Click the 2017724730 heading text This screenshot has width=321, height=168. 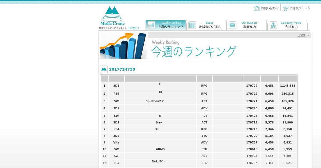tap(122, 69)
